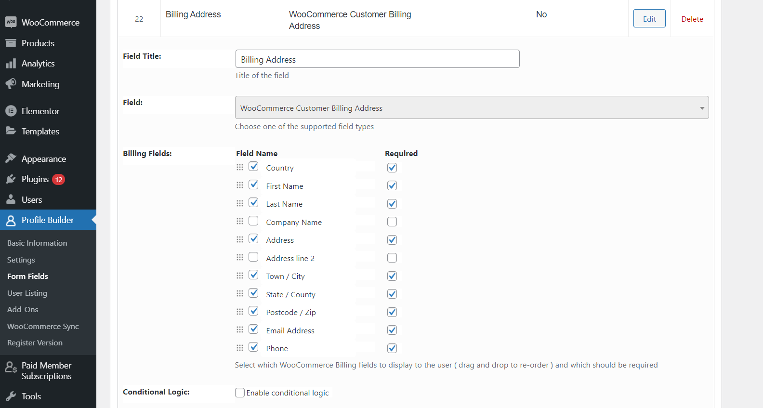Click the 'Last Name' field label
763x408 pixels.
(284, 204)
